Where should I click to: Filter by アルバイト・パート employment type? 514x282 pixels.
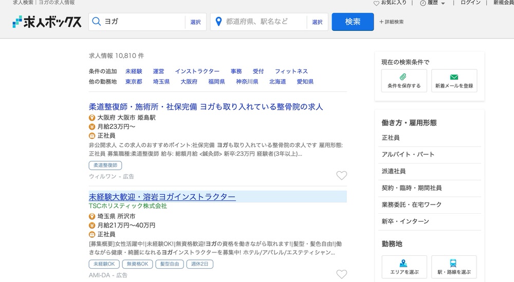[x=408, y=154]
